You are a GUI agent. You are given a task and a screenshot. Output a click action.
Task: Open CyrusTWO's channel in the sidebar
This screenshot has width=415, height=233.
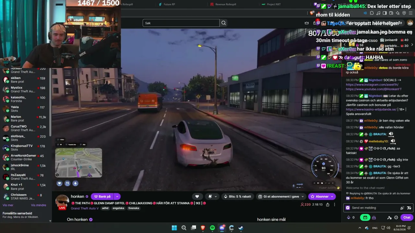tap(25, 128)
